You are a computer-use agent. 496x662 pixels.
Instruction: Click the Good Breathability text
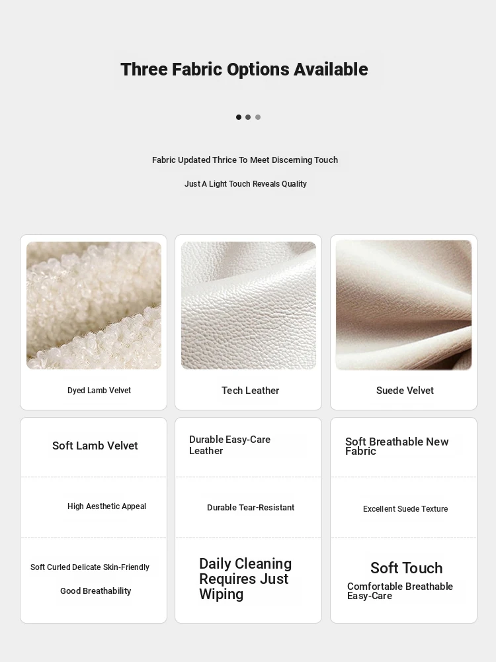(96, 591)
